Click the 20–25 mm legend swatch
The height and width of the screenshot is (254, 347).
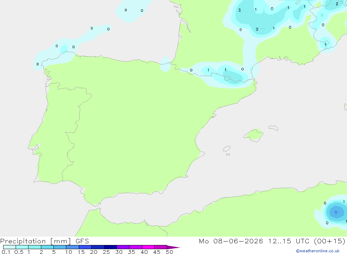click(x=98, y=247)
